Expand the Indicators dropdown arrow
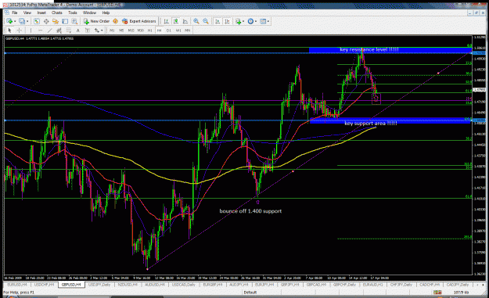Viewport: 489px width, 298px height. pyautogui.click(x=243, y=21)
